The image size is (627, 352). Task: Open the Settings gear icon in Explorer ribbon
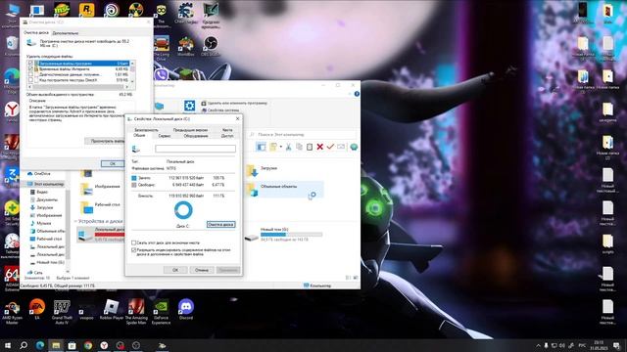point(189,106)
